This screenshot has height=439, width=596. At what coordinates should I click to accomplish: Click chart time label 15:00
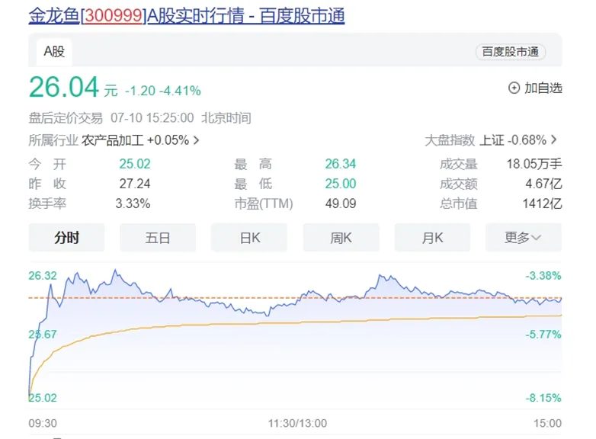(547, 423)
